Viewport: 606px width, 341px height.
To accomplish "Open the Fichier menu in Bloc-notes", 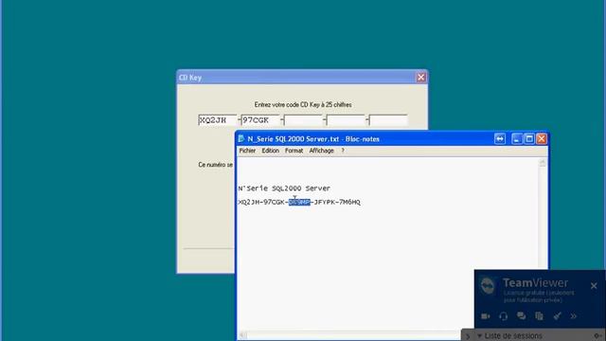I will [247, 151].
